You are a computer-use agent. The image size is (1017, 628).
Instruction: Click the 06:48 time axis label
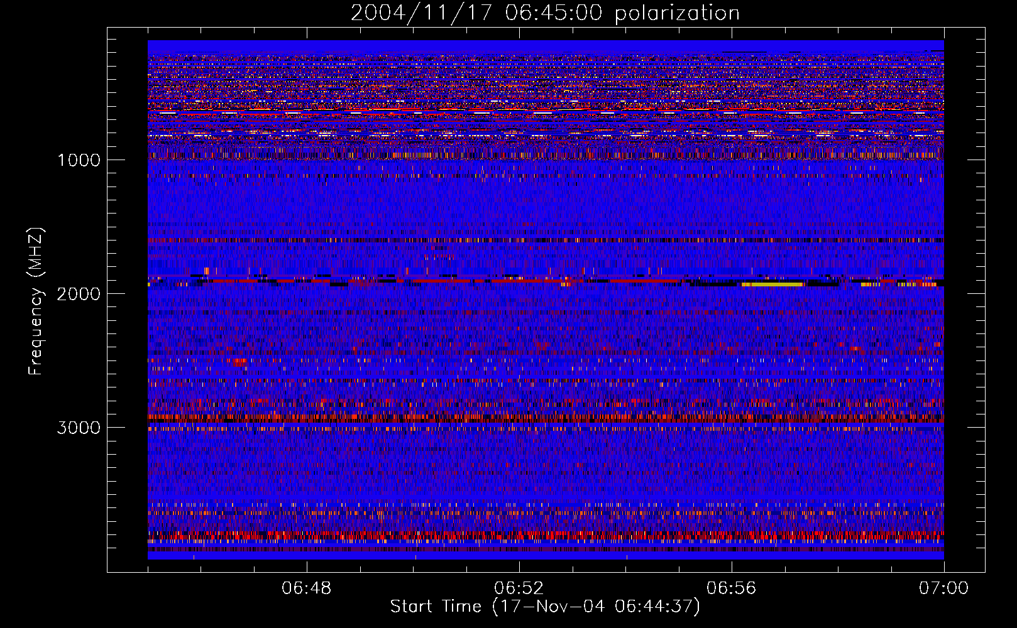pyautogui.click(x=307, y=588)
